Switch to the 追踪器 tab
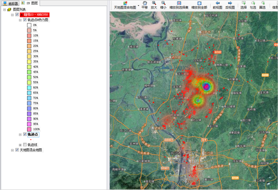 pos(10,3)
